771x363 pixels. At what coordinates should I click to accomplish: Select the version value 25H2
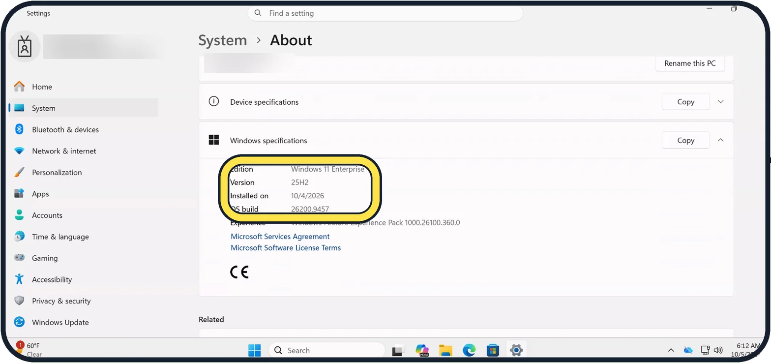pos(300,182)
